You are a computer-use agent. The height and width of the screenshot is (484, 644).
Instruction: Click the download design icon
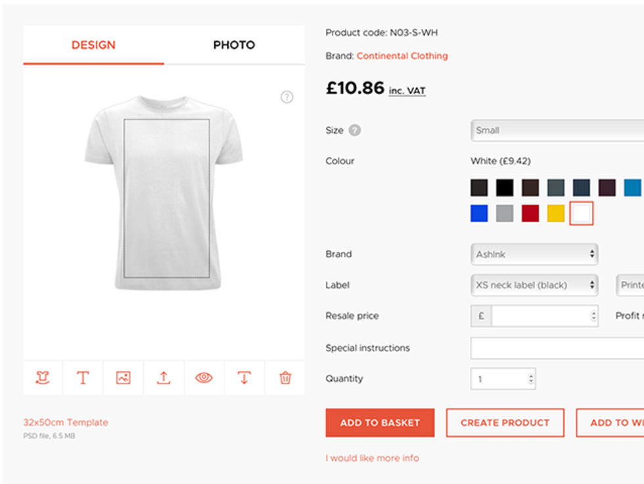244,377
